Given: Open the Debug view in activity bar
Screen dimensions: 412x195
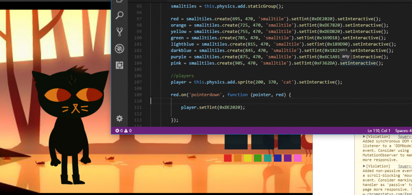Looking at the screenshot, I should (119, 49).
